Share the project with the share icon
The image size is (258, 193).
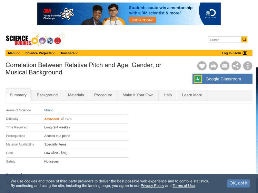pyautogui.click(x=236, y=66)
